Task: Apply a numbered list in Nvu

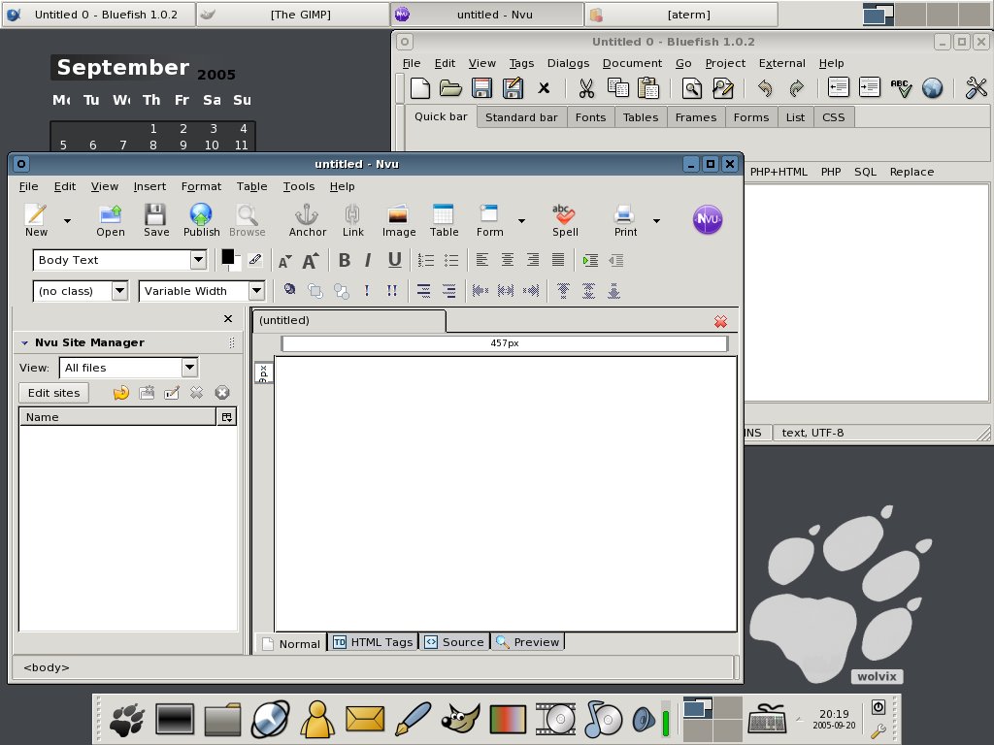Action: [x=426, y=260]
